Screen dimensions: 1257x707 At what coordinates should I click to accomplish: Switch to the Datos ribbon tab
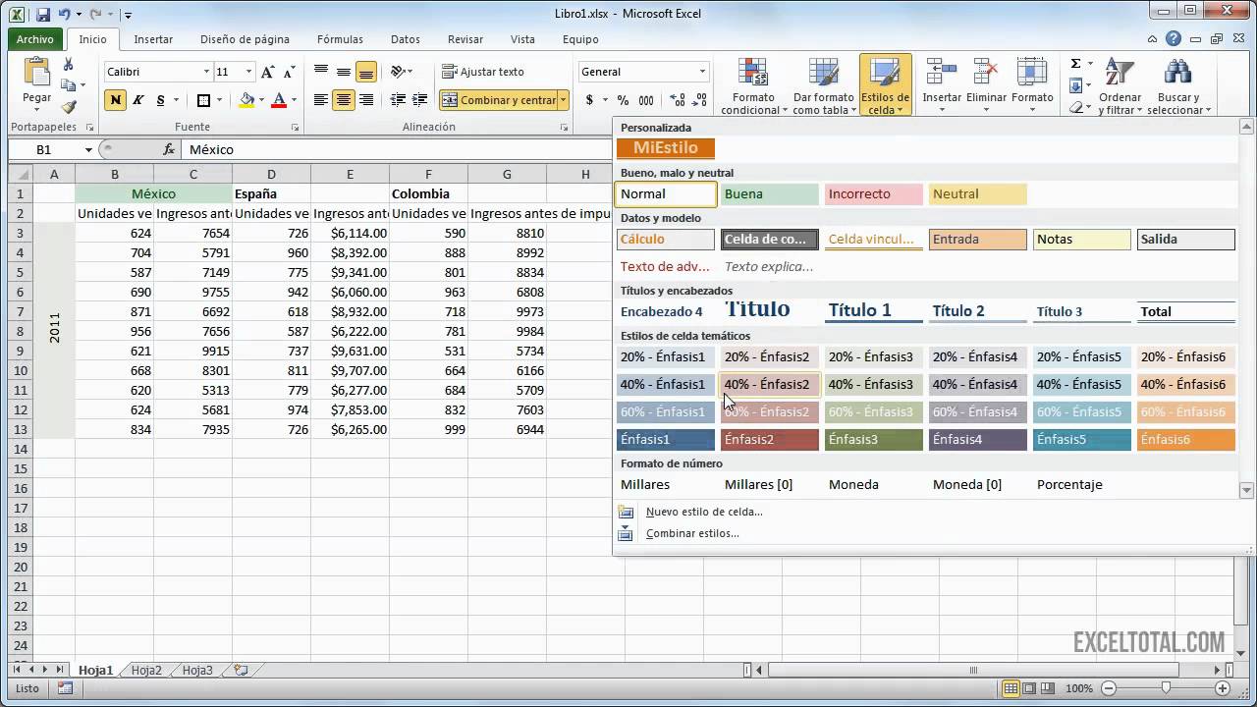(x=405, y=39)
